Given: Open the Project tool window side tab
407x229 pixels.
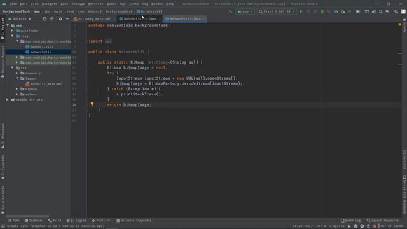Looking at the screenshot, I should click(x=3, y=29).
